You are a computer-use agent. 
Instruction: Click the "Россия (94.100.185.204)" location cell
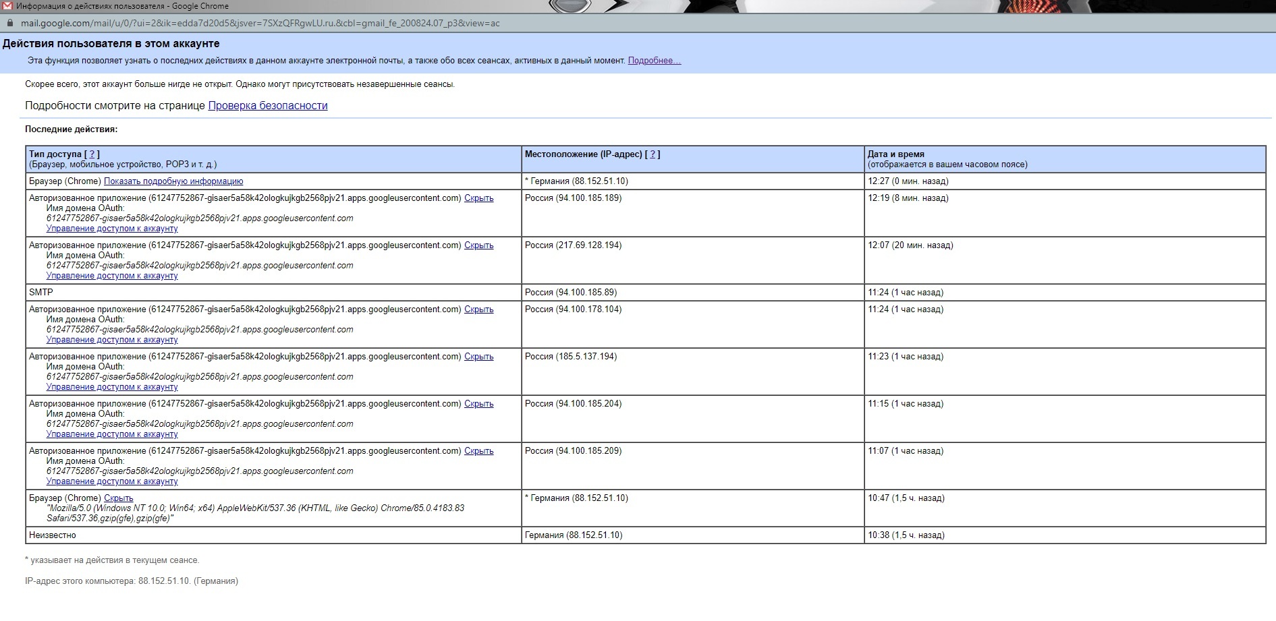click(693, 419)
